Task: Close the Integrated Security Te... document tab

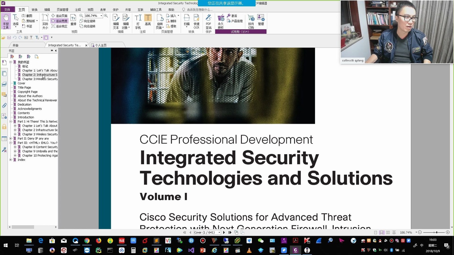Action: [x=86, y=45]
